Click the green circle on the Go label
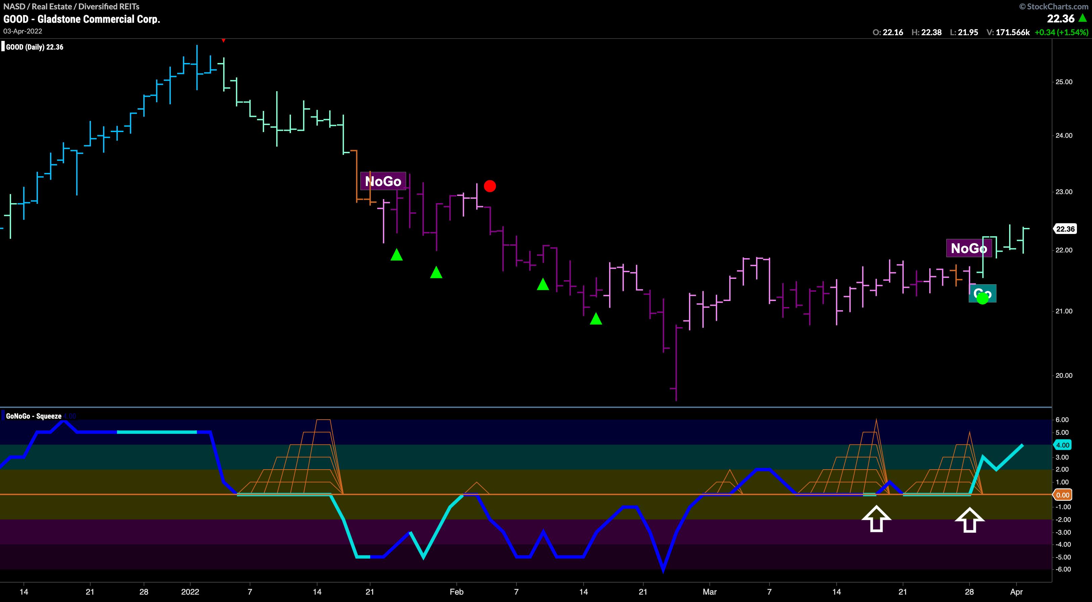The image size is (1092, 602). [982, 298]
